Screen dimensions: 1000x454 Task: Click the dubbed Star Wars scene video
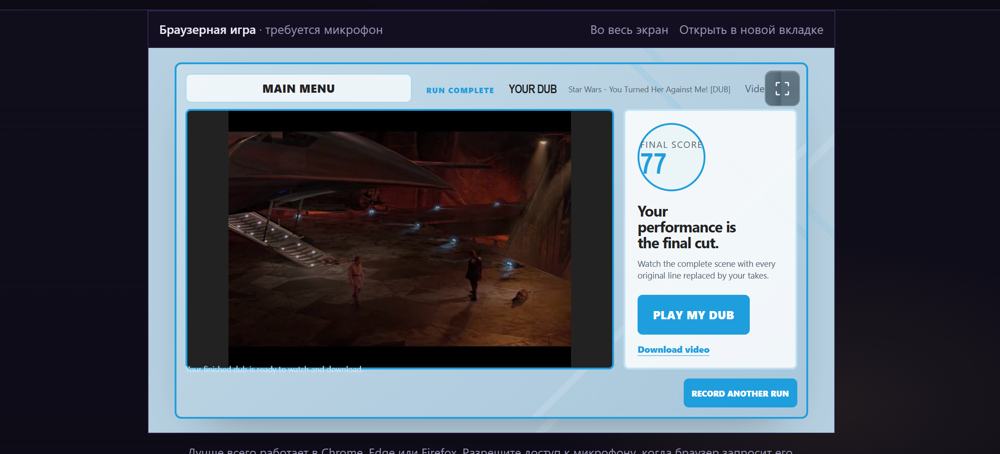point(400,239)
